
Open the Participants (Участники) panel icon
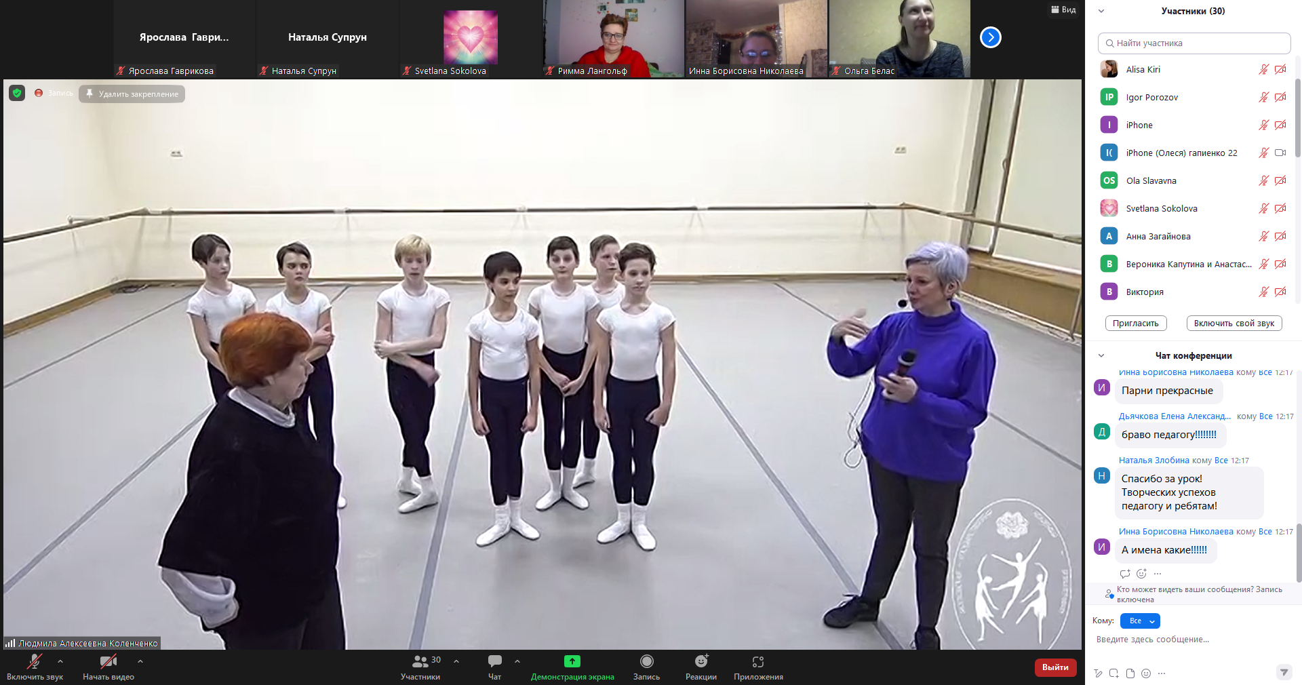point(420,661)
